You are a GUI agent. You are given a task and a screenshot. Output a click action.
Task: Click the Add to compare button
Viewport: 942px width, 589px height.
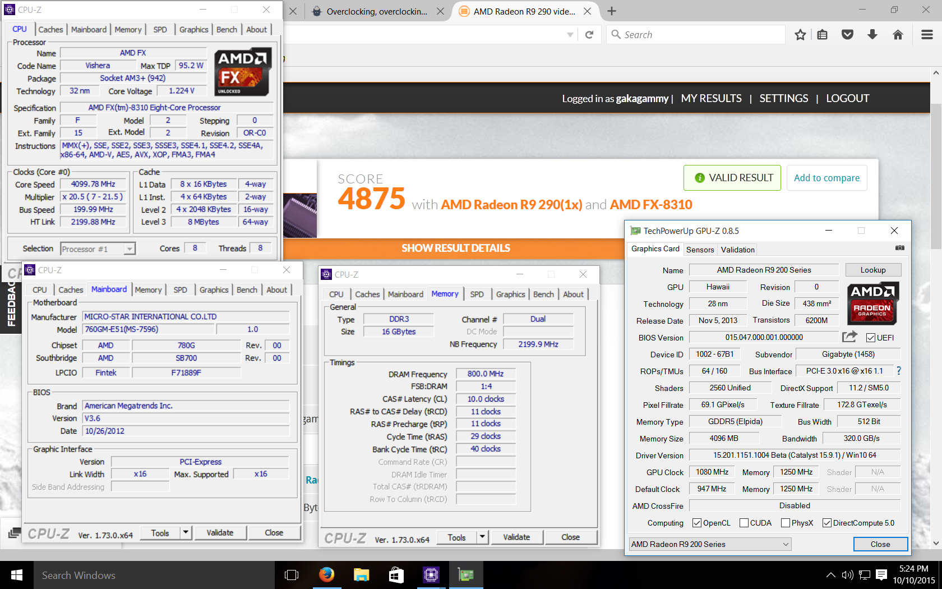826,178
